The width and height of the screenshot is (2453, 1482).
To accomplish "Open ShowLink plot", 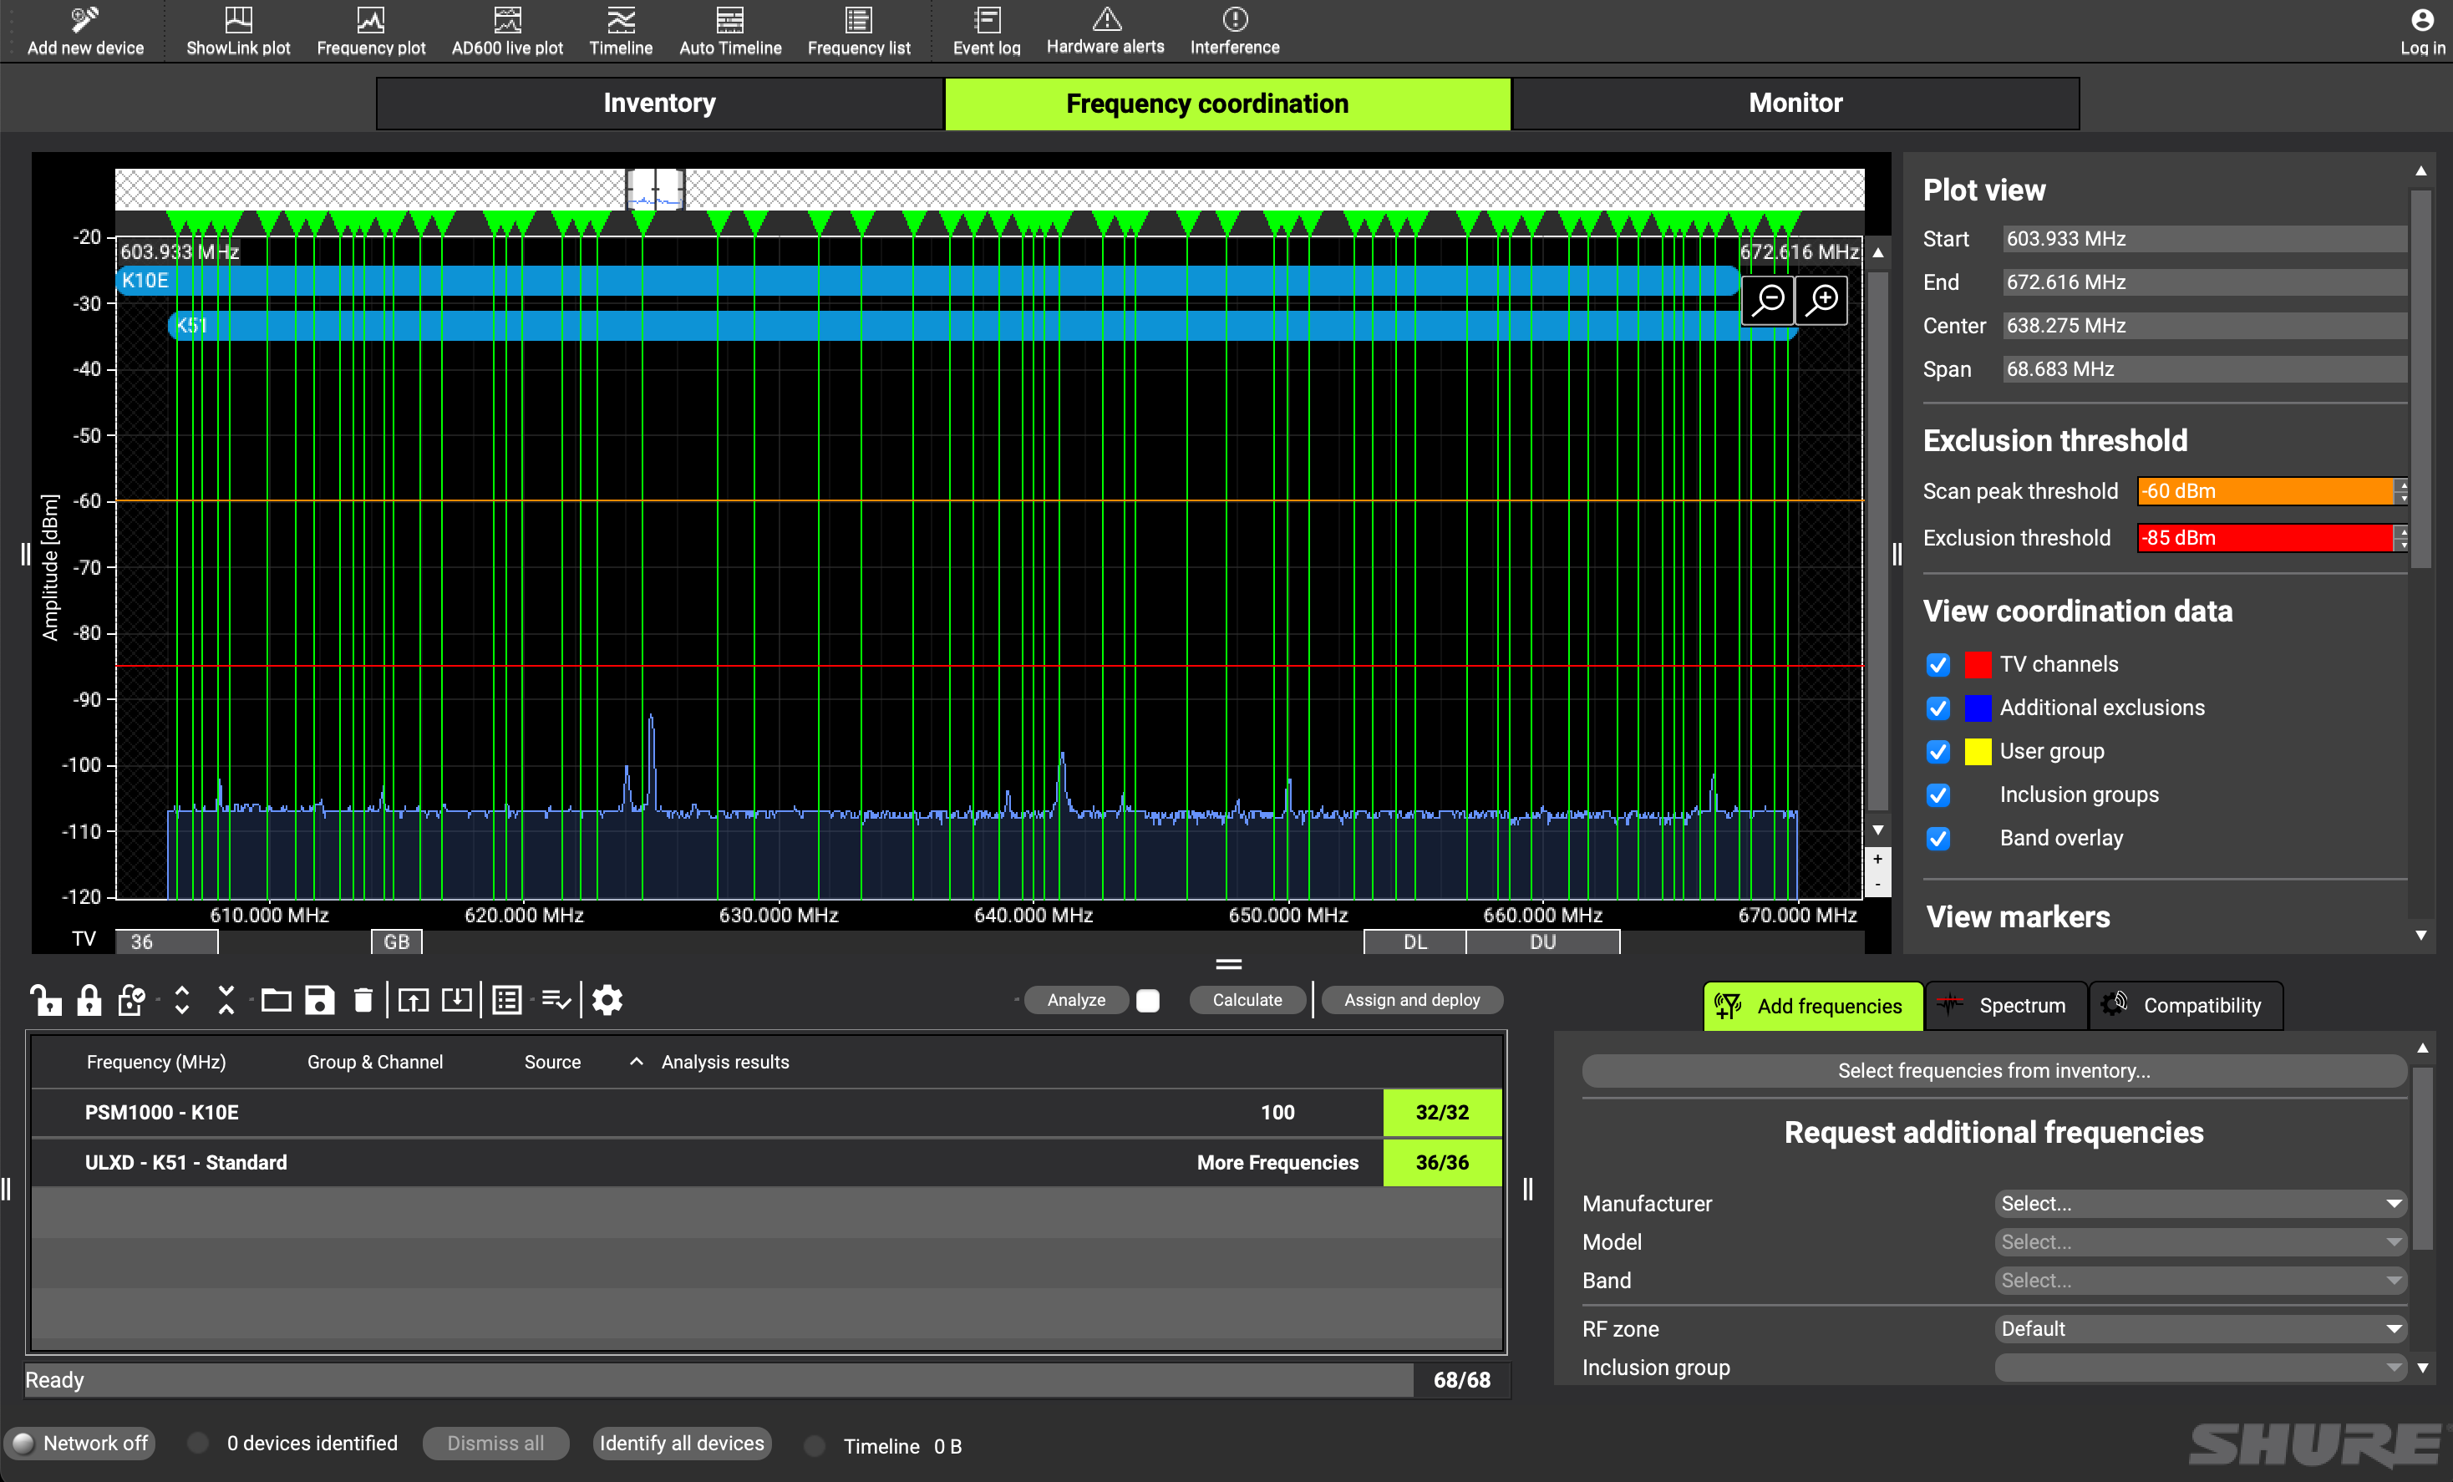I will (x=238, y=30).
